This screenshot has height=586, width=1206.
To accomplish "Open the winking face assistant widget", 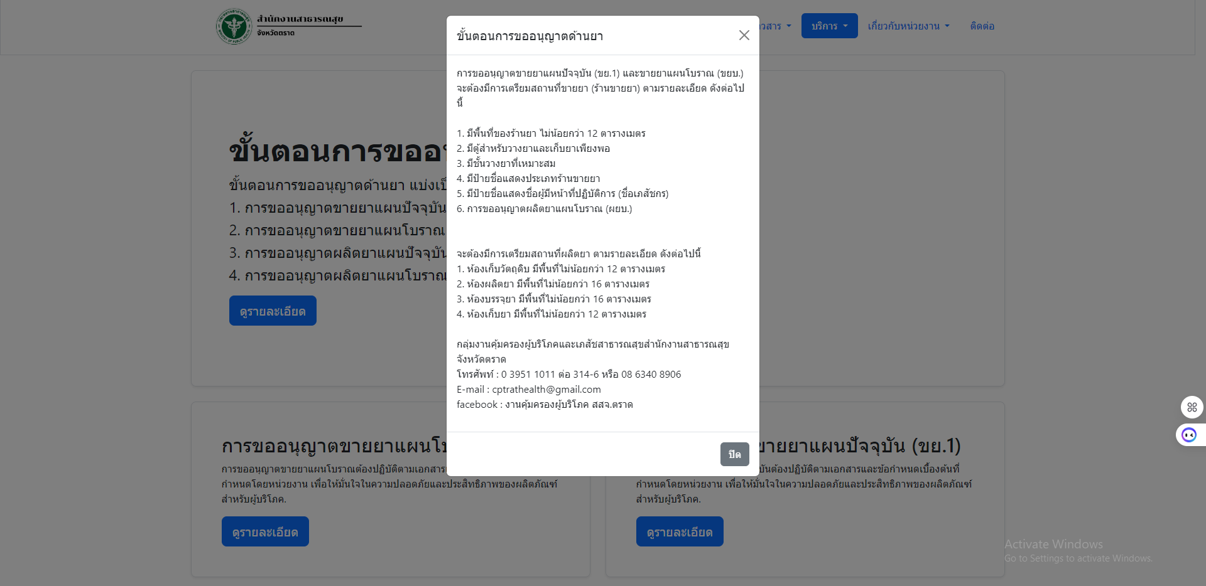I will pyautogui.click(x=1189, y=435).
